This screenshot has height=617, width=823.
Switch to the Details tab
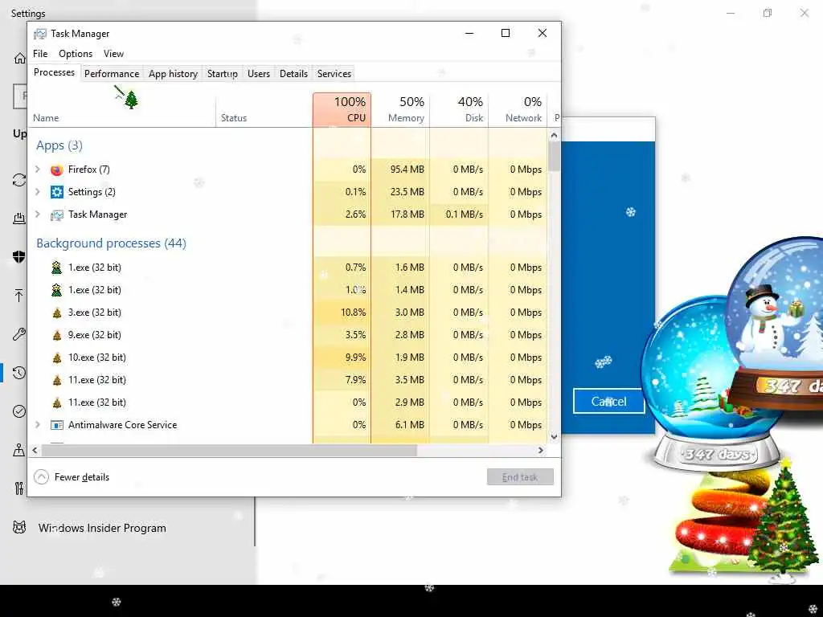[294, 74]
